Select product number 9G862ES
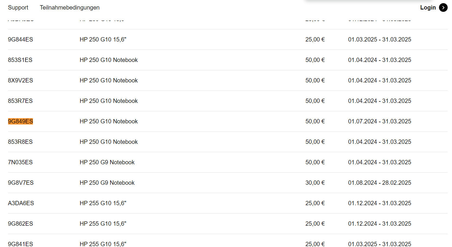The height and width of the screenshot is (247, 452). (x=21, y=224)
